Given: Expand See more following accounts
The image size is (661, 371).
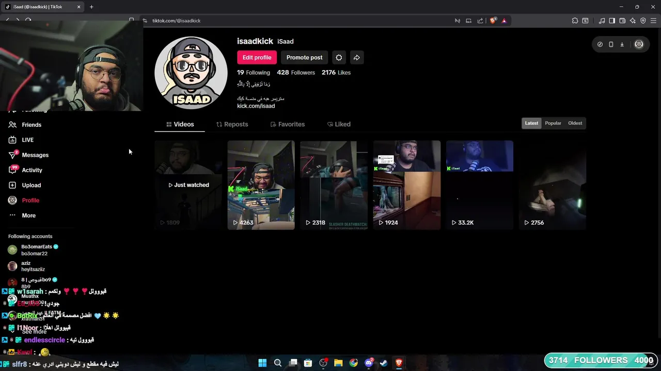Looking at the screenshot, I should [x=29, y=332].
